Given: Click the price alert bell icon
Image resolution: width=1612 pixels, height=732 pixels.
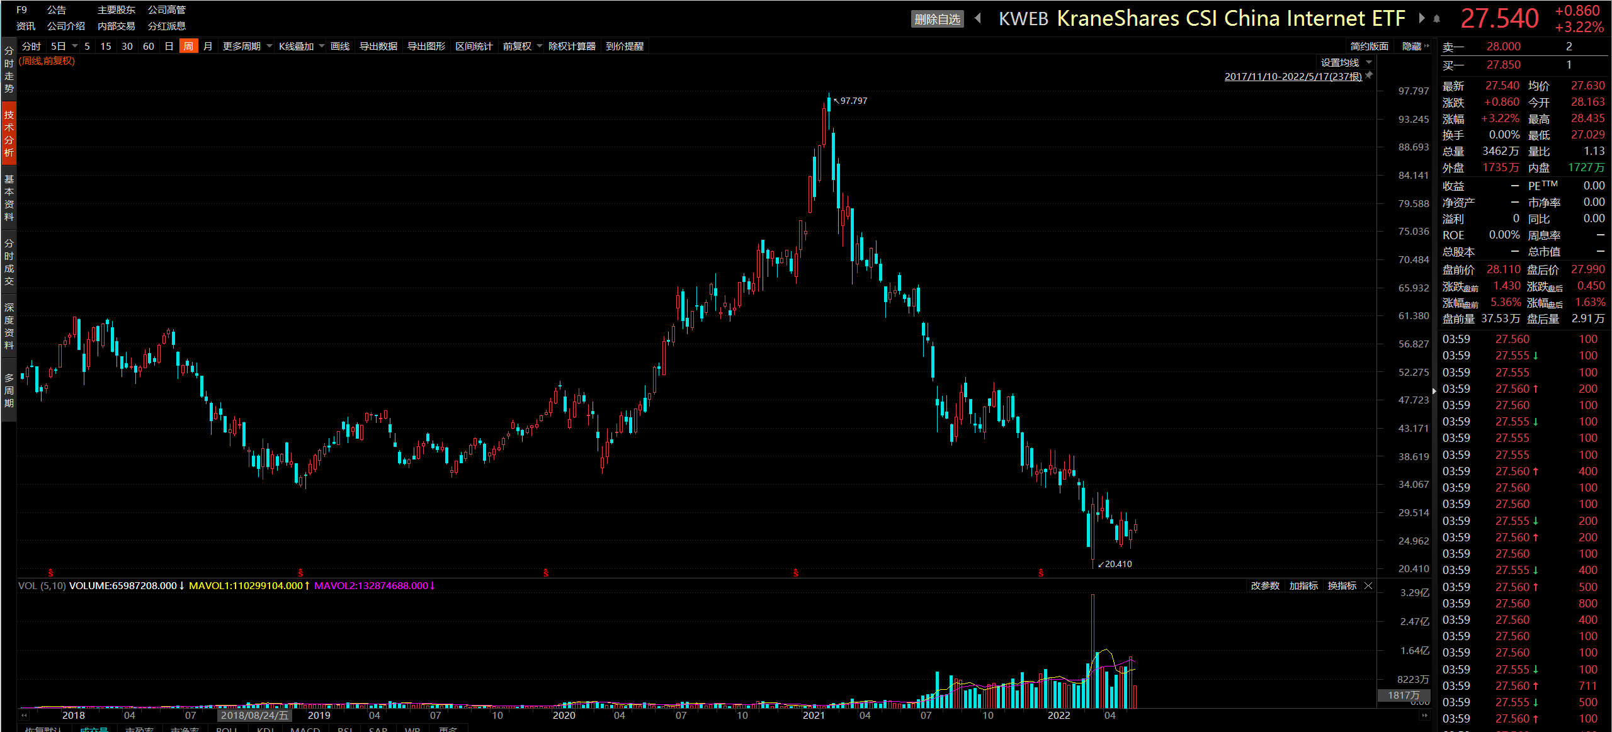Looking at the screenshot, I should click(1436, 19).
